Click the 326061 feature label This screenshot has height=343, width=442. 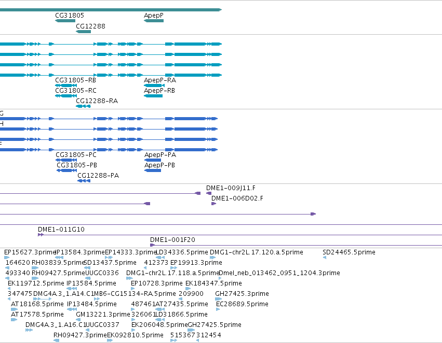click(143, 315)
